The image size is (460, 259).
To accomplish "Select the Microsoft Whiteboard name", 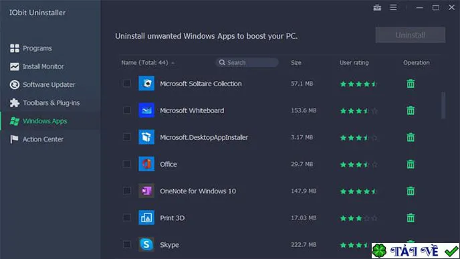I will point(192,110).
